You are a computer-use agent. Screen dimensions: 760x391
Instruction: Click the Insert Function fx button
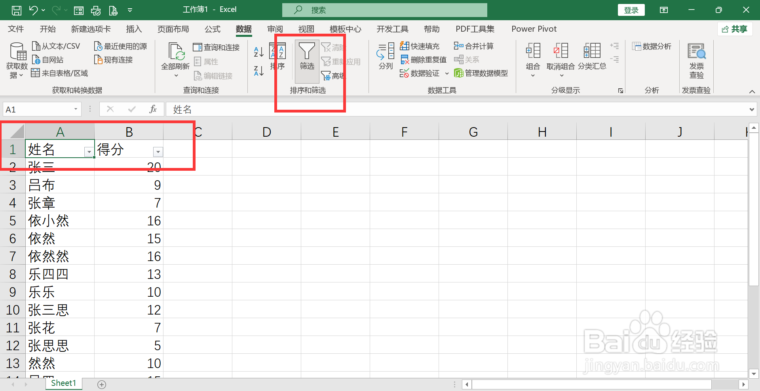click(153, 109)
